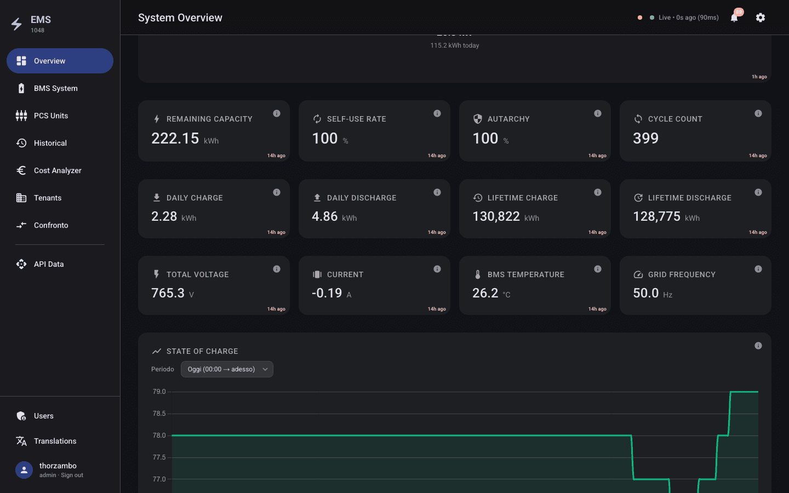Click the Sign out link
This screenshot has width=789, height=493.
point(72,475)
